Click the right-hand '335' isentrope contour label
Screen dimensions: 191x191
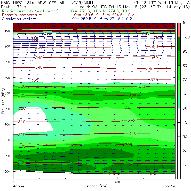click(x=154, y=80)
